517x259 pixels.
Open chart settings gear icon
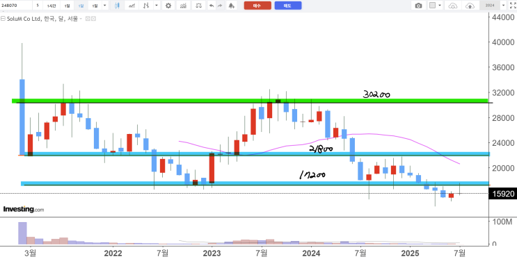tap(168, 6)
